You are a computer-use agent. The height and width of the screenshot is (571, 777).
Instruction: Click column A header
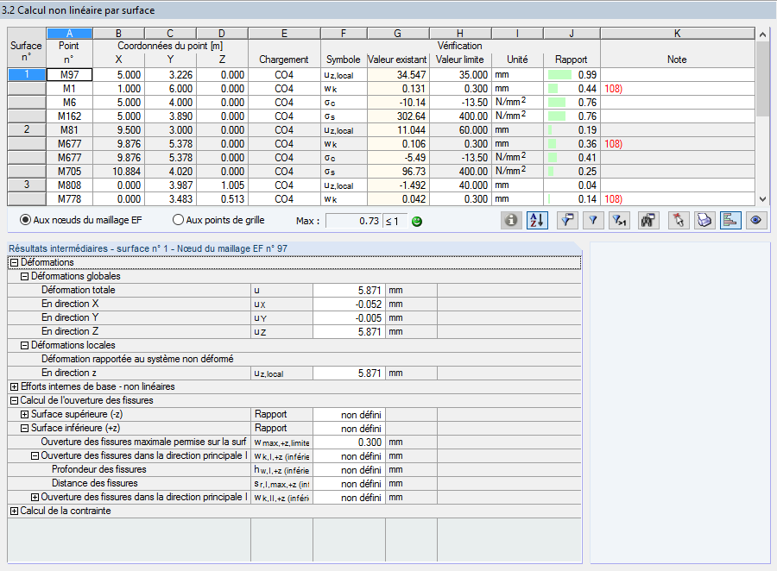[x=69, y=33]
